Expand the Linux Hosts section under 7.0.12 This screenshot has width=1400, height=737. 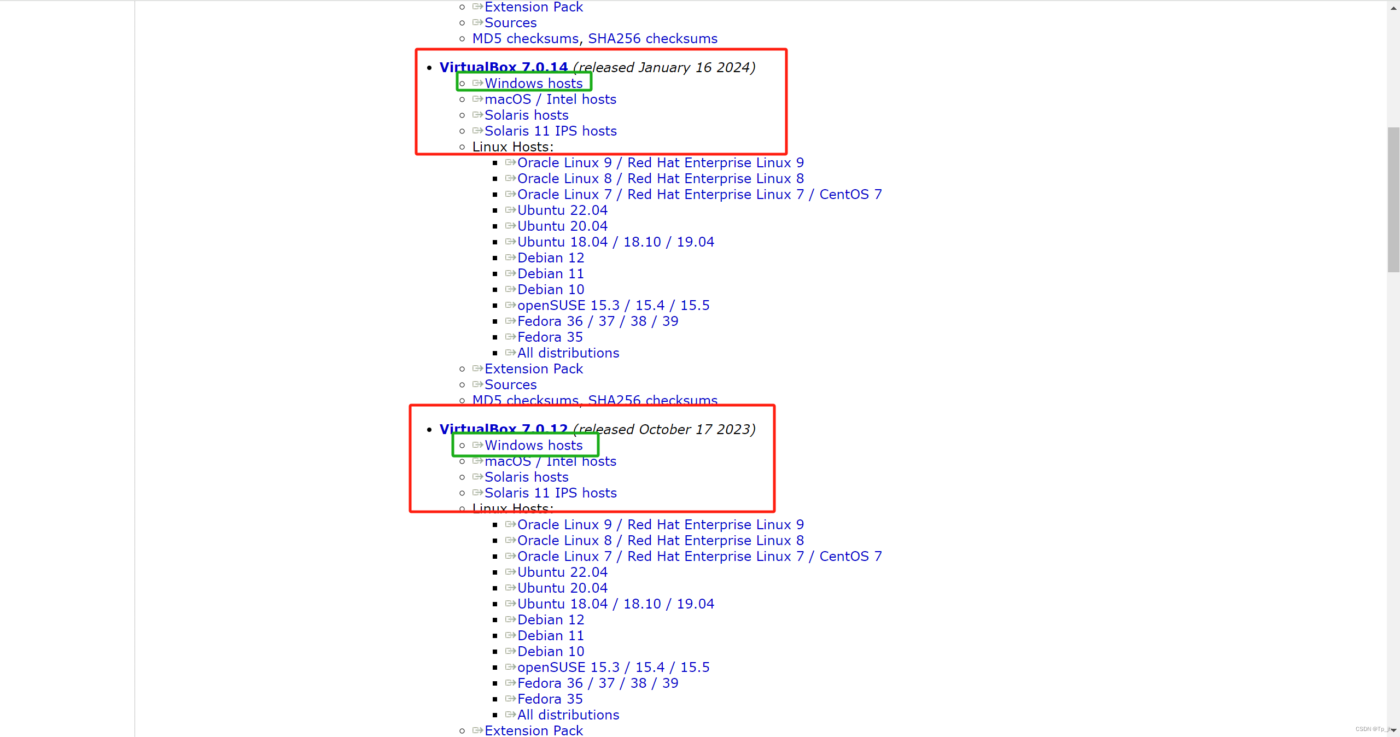pyautogui.click(x=512, y=508)
